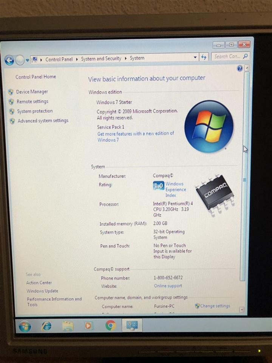Launch Google Chrome from the taskbar
Viewport: 272px width, 363px height.
[111, 325]
